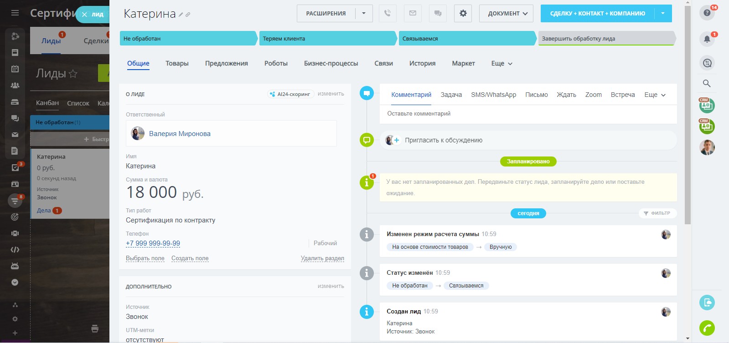Open settings gear icon next to Документ
The image size is (729, 343).
click(x=463, y=13)
